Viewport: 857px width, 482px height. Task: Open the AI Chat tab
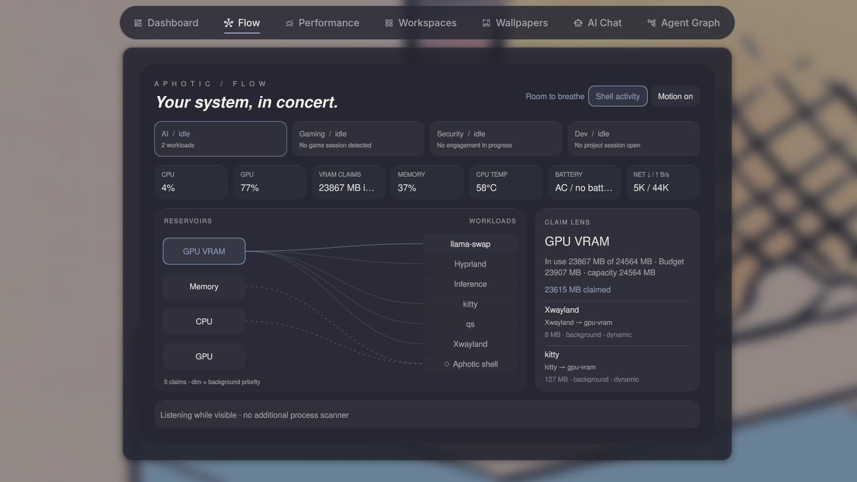click(598, 23)
